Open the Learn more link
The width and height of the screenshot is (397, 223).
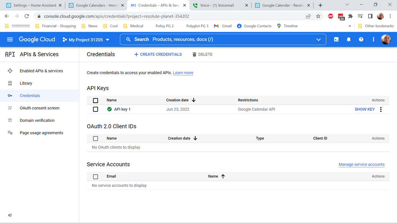pyautogui.click(x=183, y=73)
